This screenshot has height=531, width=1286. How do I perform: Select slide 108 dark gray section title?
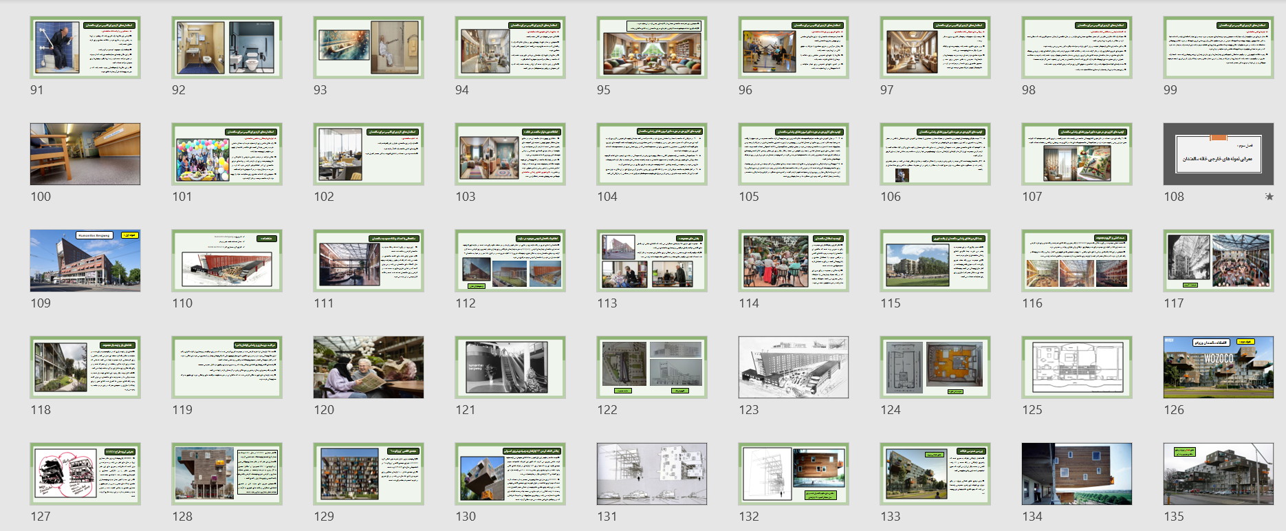tap(1218, 154)
